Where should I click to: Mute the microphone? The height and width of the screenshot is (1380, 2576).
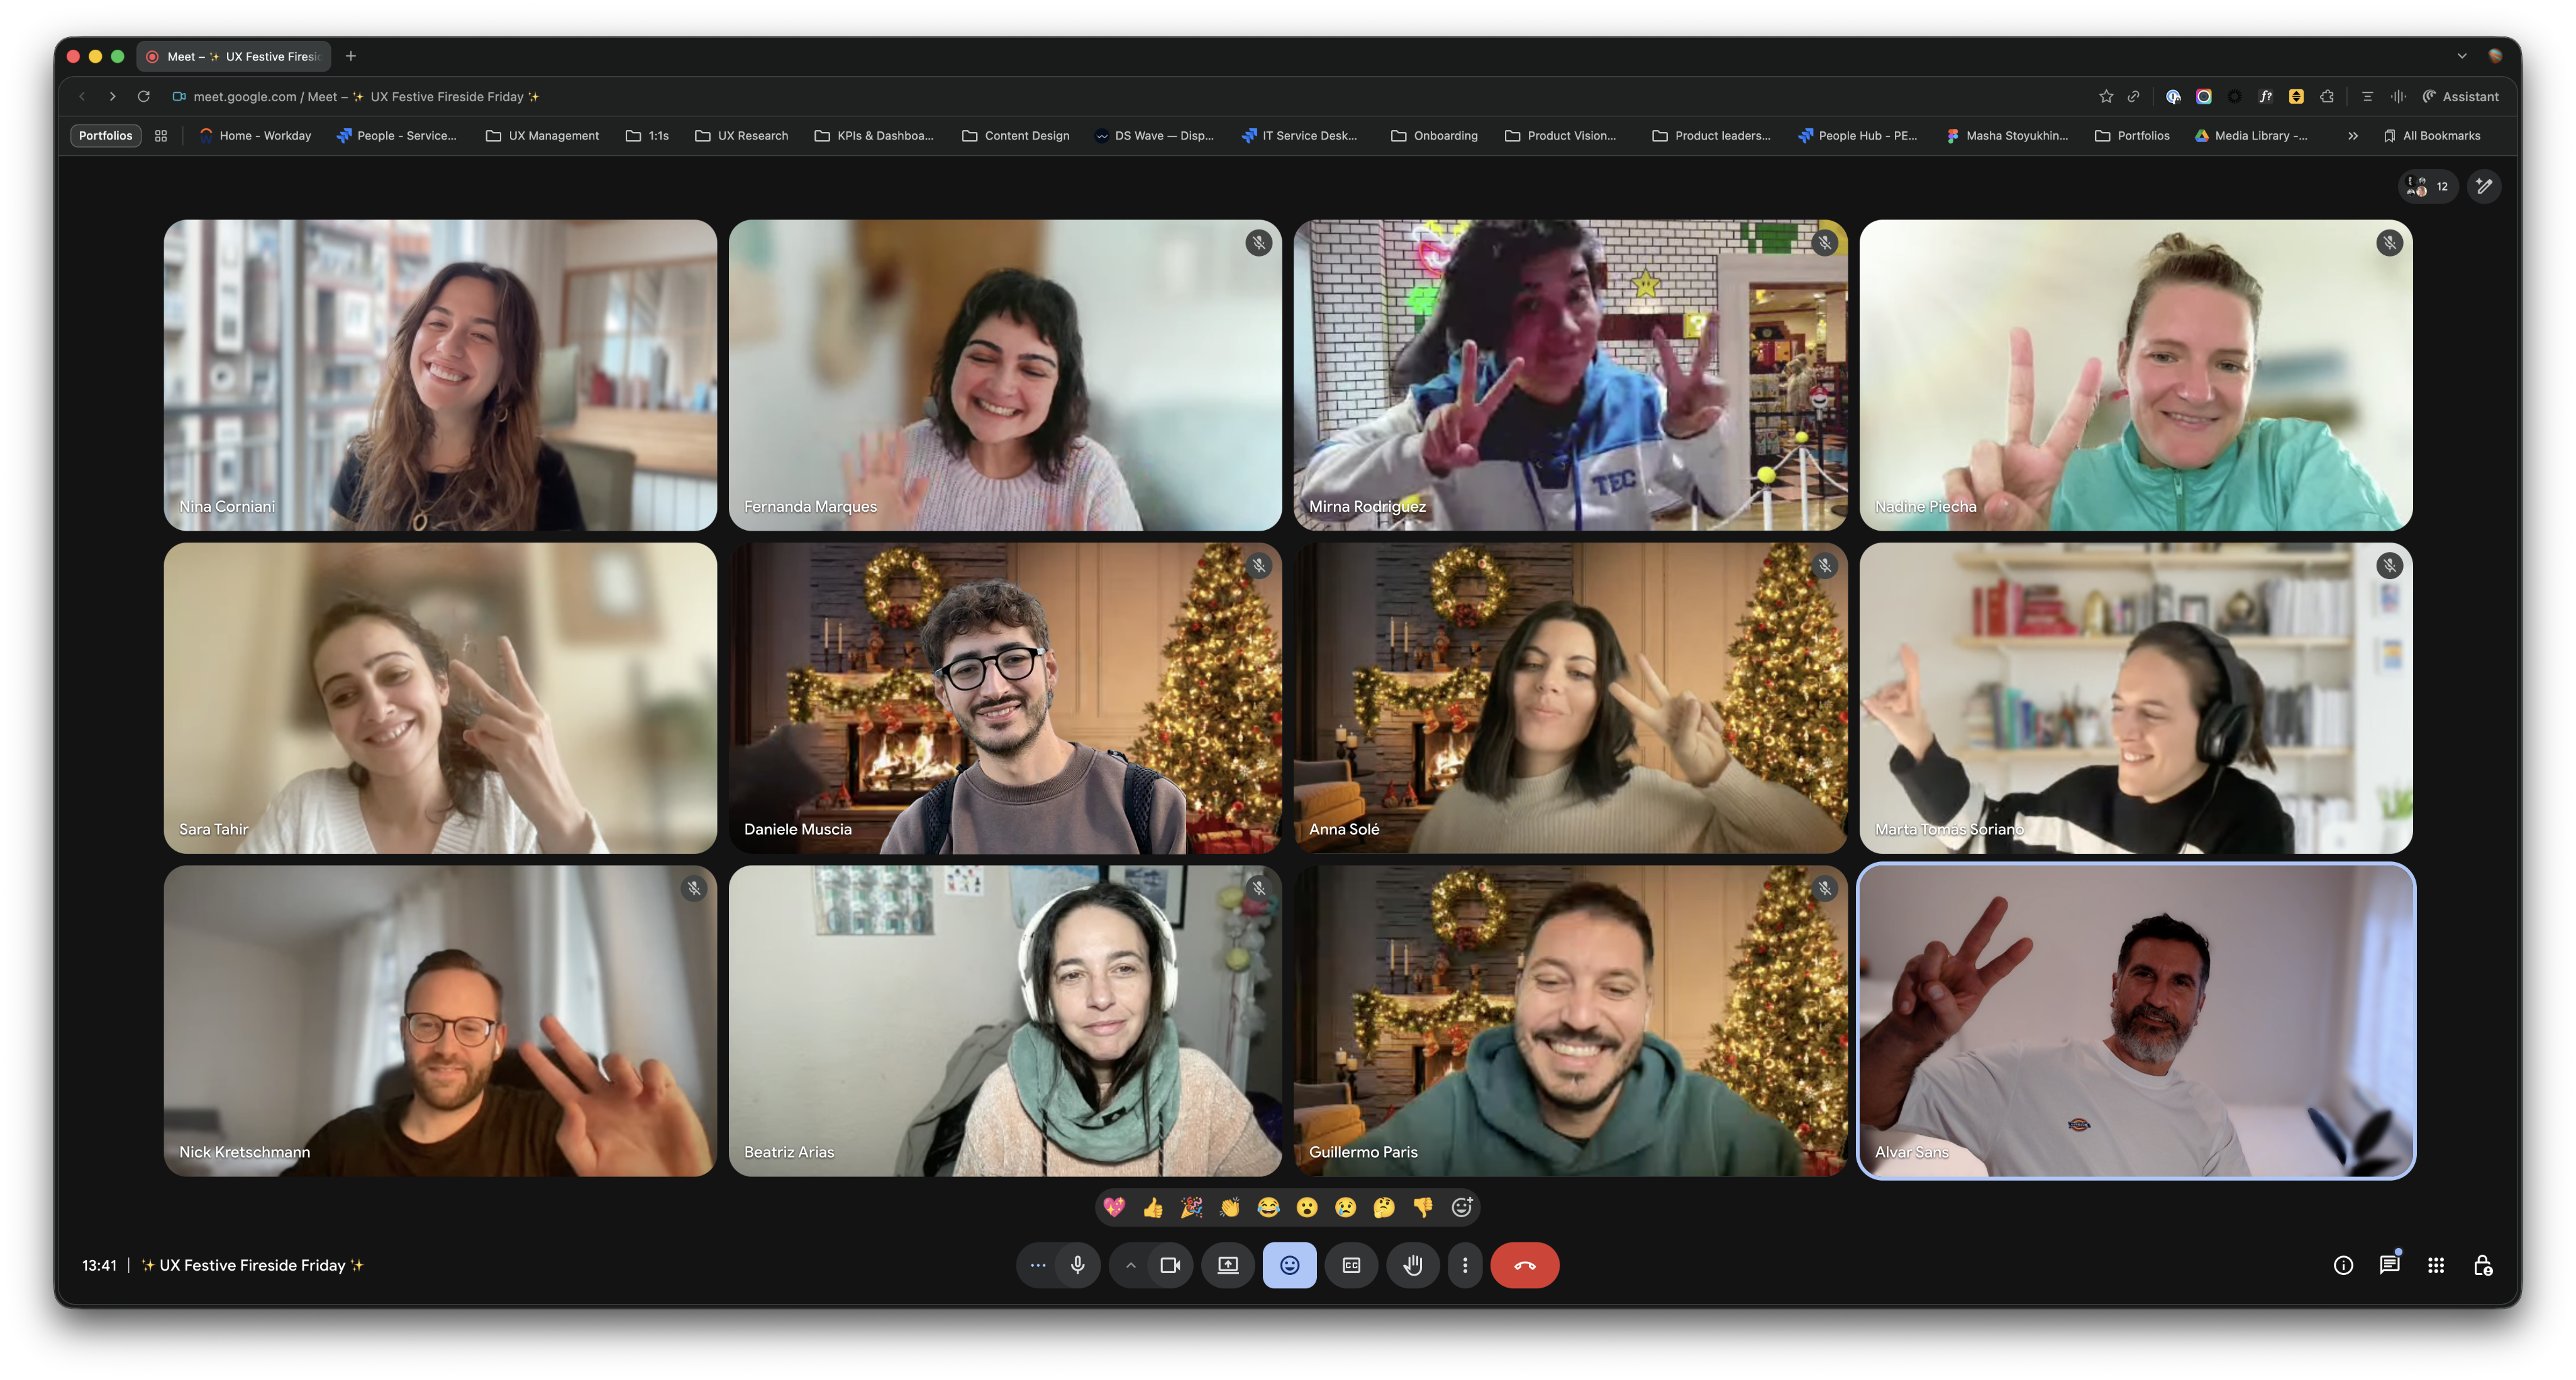click(x=1077, y=1265)
